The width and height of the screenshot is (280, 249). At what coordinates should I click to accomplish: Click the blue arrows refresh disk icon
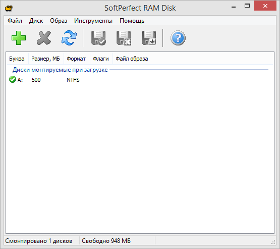[x=69, y=38]
